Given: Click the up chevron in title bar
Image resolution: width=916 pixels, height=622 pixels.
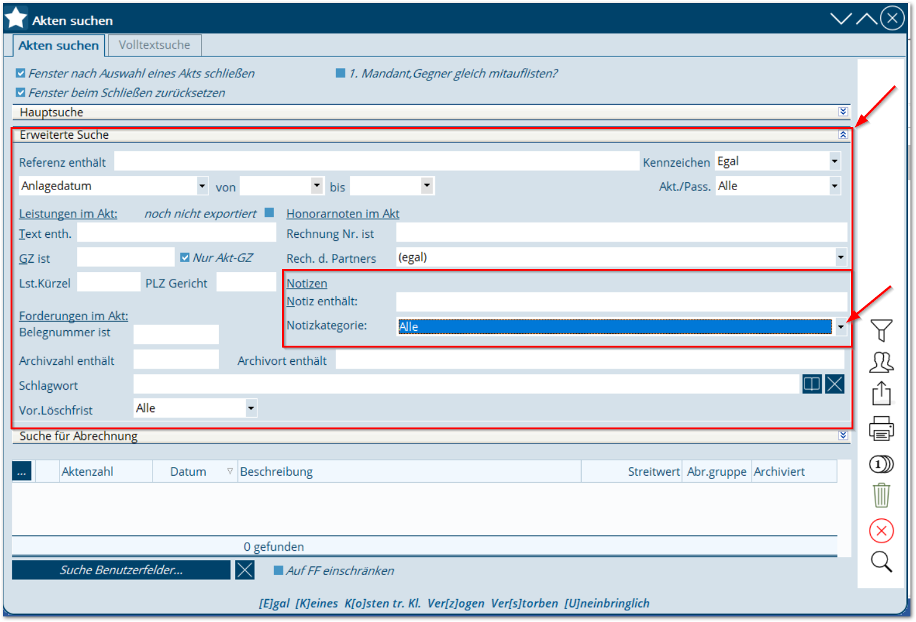Looking at the screenshot, I should click(866, 19).
